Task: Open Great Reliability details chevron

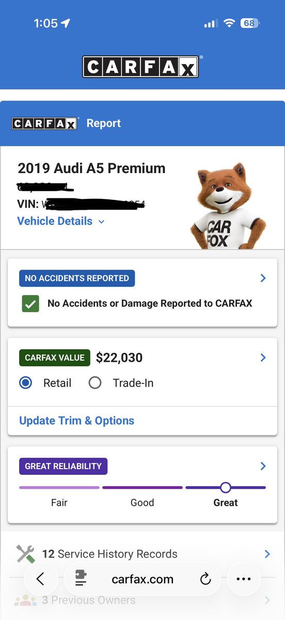Action: [x=263, y=466]
